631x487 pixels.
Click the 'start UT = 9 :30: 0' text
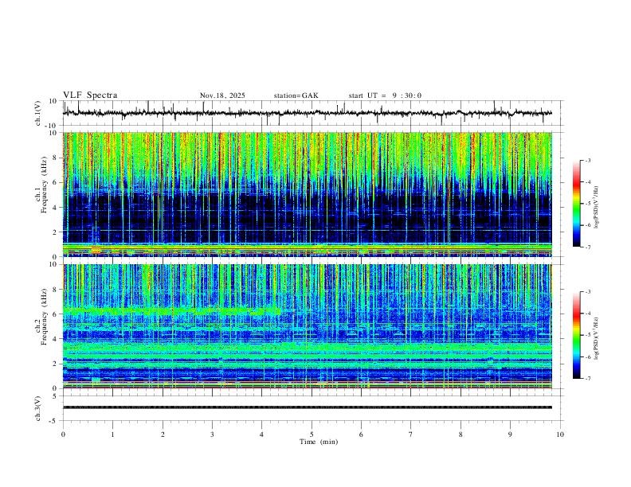pos(385,95)
